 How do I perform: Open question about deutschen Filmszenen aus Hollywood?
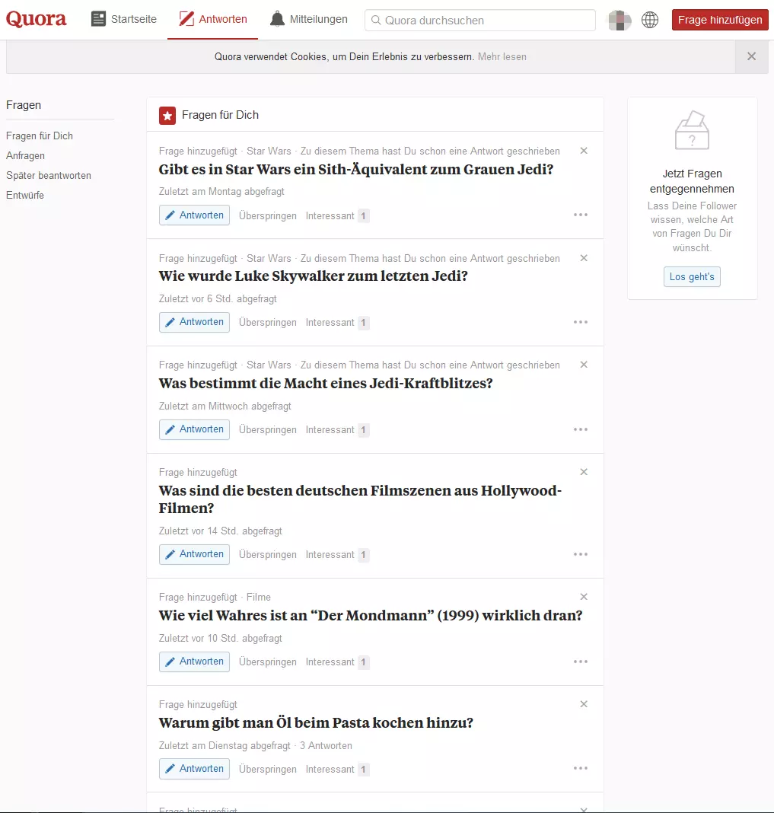coord(360,499)
